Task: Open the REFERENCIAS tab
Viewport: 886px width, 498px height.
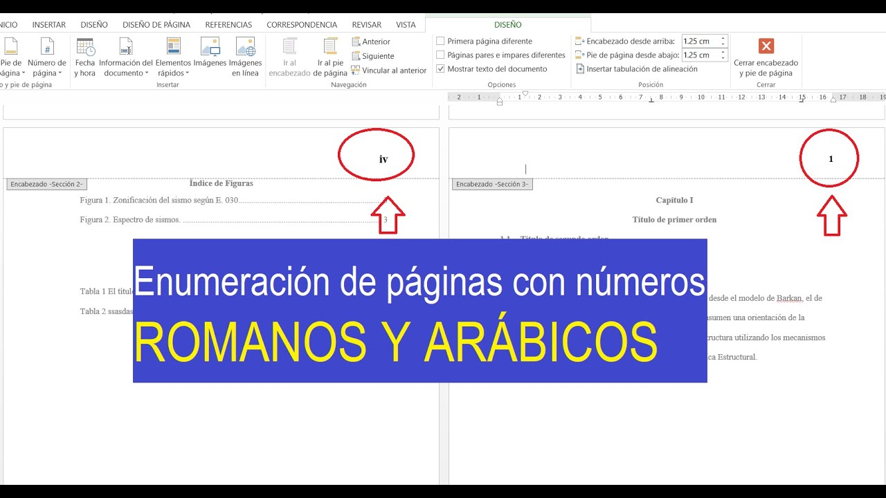Action: (228, 25)
